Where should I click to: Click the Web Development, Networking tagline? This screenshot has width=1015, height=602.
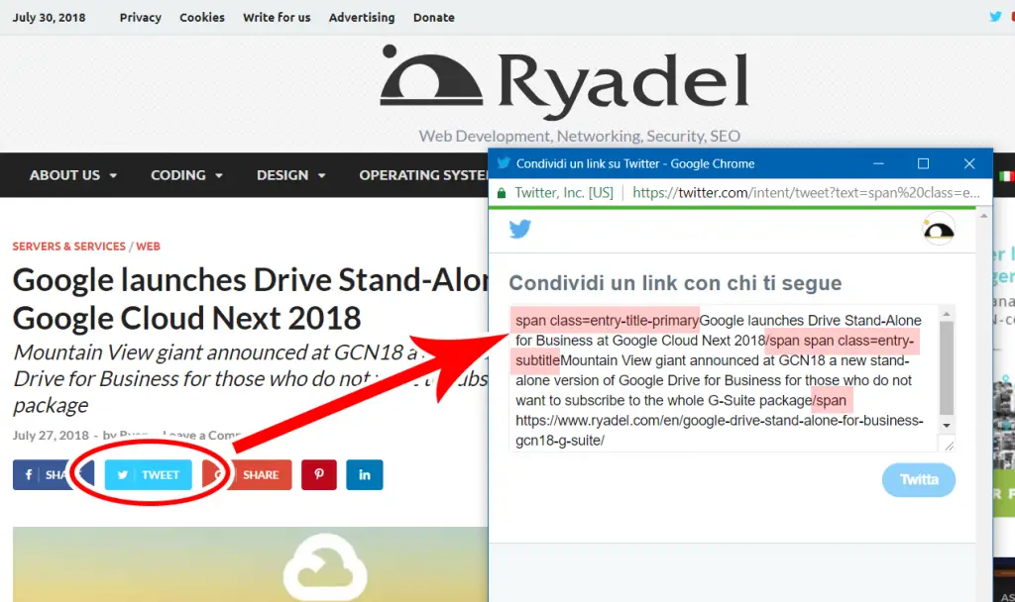[x=579, y=136]
